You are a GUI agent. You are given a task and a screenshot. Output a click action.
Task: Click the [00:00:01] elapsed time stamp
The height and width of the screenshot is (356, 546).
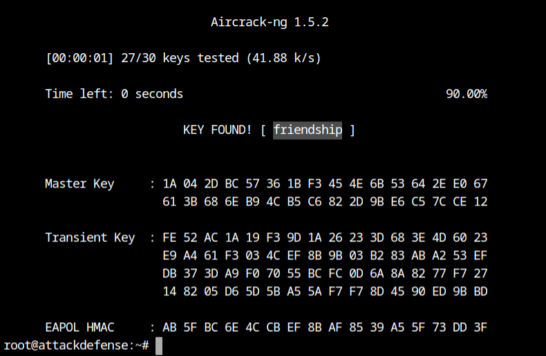coord(79,58)
